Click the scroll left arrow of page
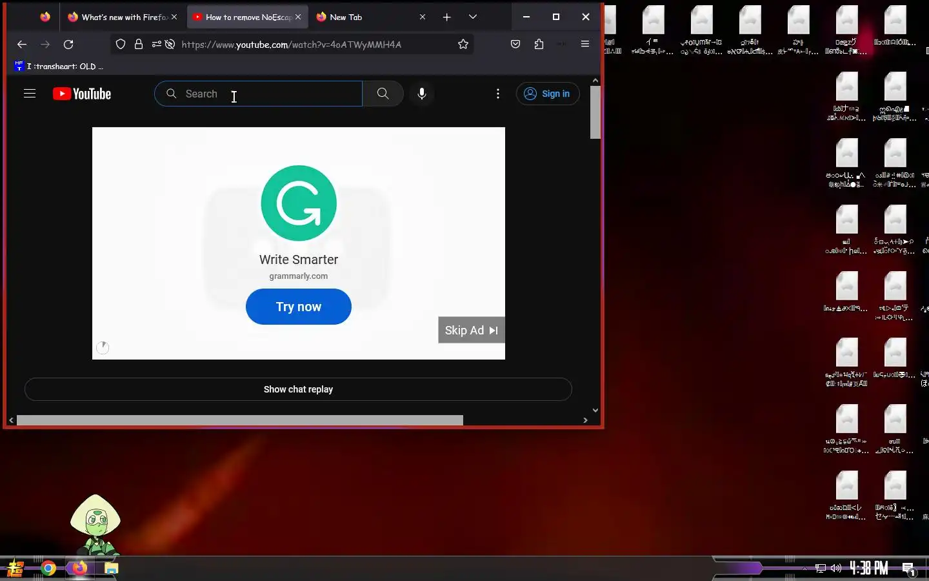The image size is (929, 581). tap(11, 420)
